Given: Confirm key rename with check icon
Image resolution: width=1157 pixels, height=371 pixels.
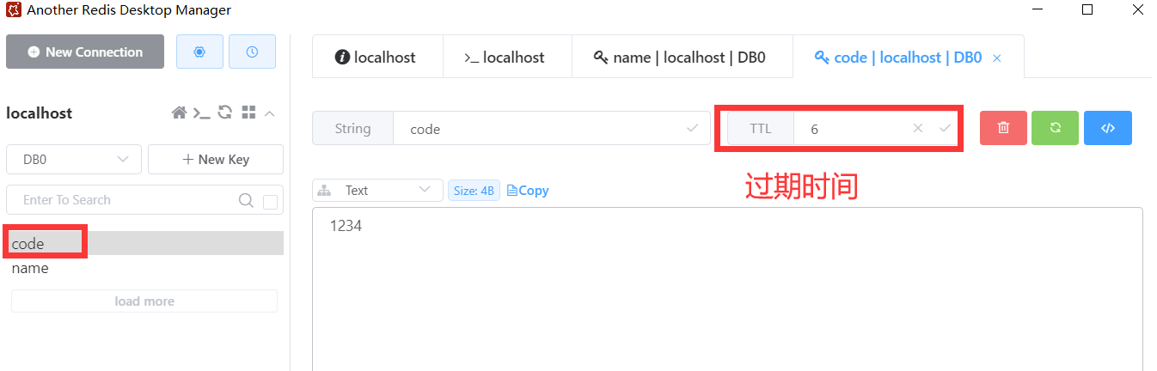Looking at the screenshot, I should click(x=692, y=129).
